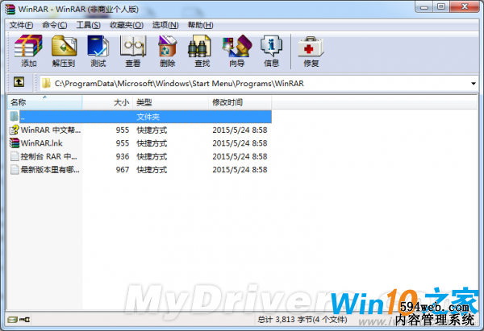This screenshot has width=484, height=331.
Task: Select the WinRAR.lnk file name
Action: tap(42, 143)
